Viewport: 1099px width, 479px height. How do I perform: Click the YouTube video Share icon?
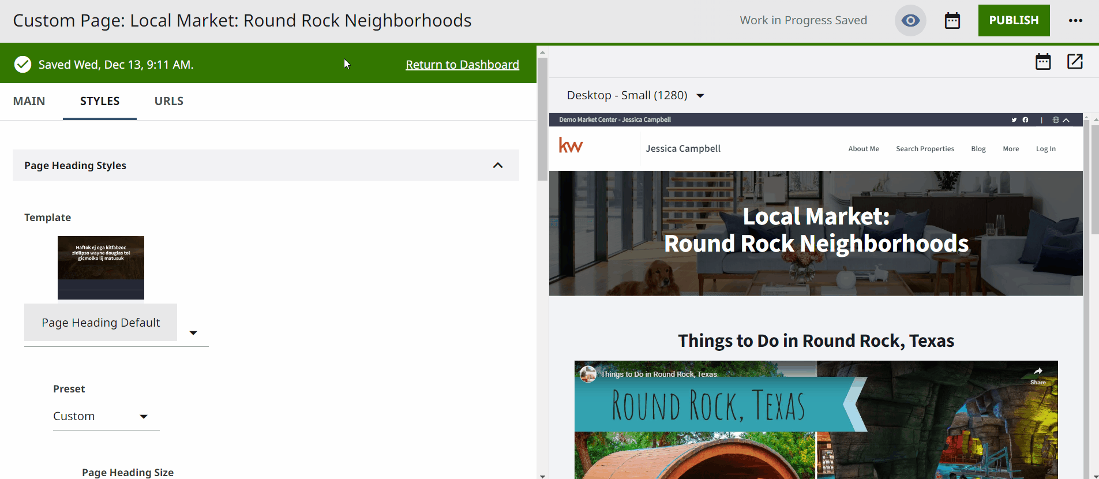coord(1038,374)
